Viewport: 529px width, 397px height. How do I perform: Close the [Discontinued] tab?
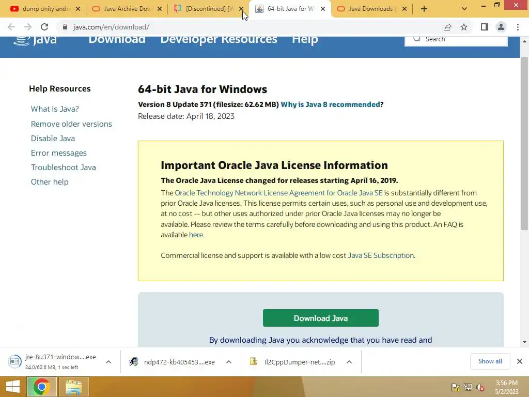tap(241, 9)
